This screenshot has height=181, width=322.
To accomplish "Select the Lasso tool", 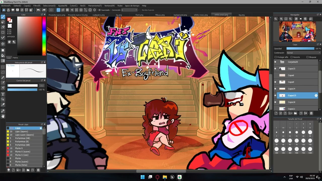I will pos(3,72).
